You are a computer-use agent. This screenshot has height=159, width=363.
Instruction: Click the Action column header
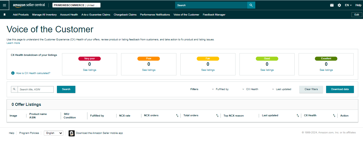[344, 116]
